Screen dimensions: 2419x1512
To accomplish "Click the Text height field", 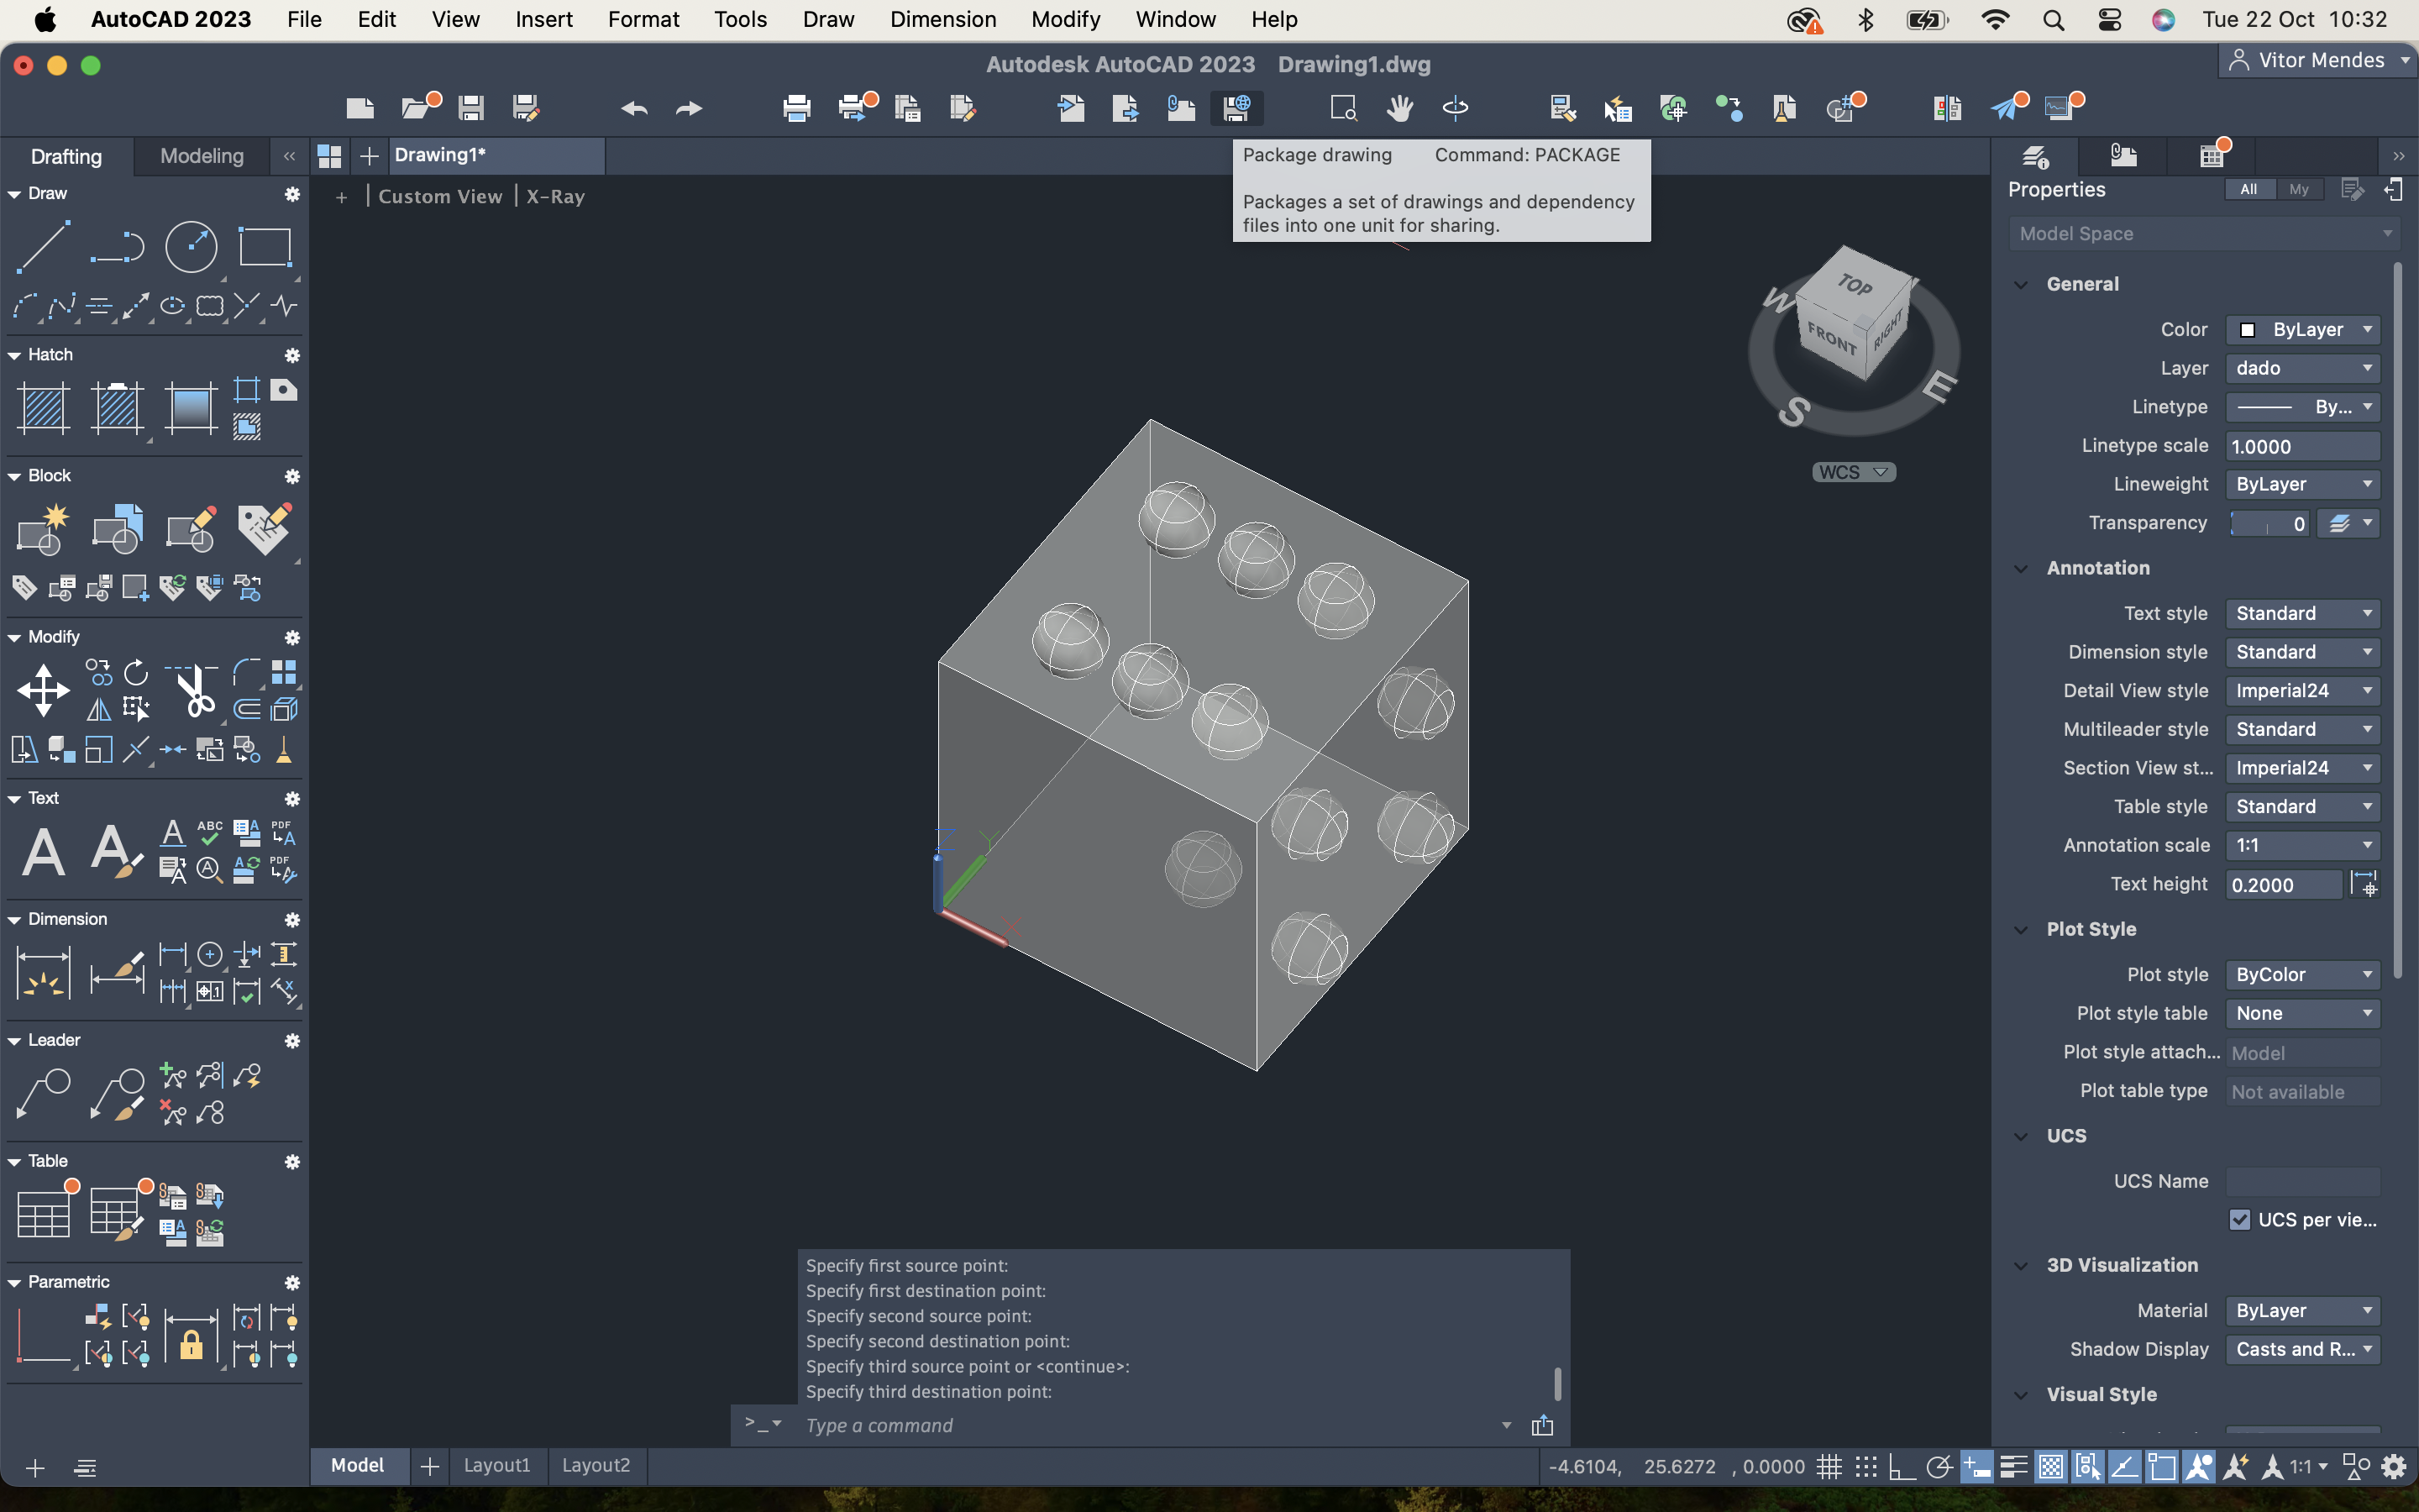I will point(2284,885).
